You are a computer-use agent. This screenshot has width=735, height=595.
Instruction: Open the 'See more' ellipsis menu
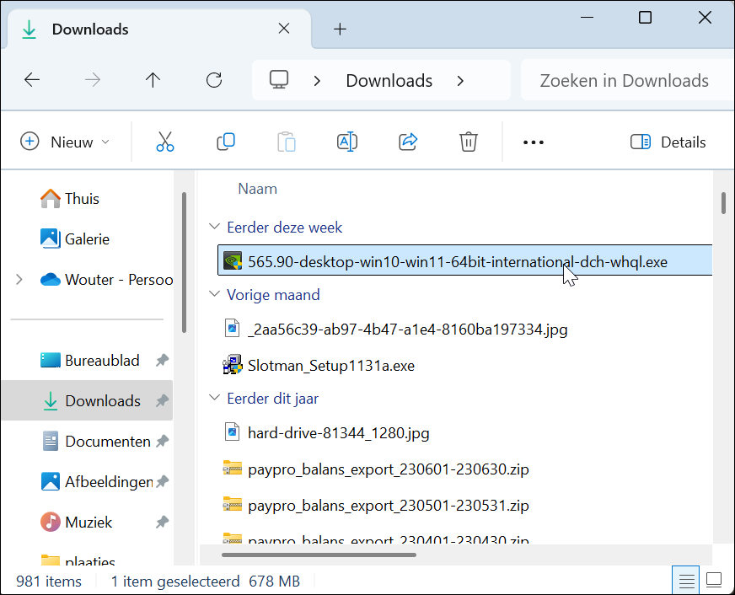point(534,142)
